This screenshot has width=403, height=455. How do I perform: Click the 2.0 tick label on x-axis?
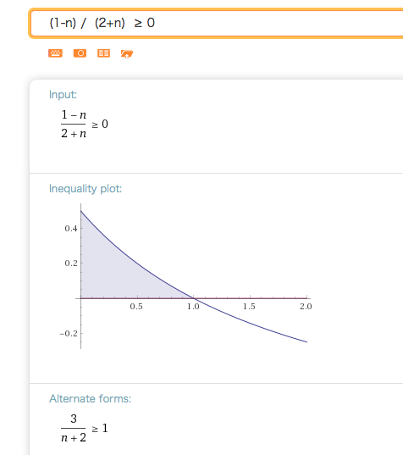306,307
